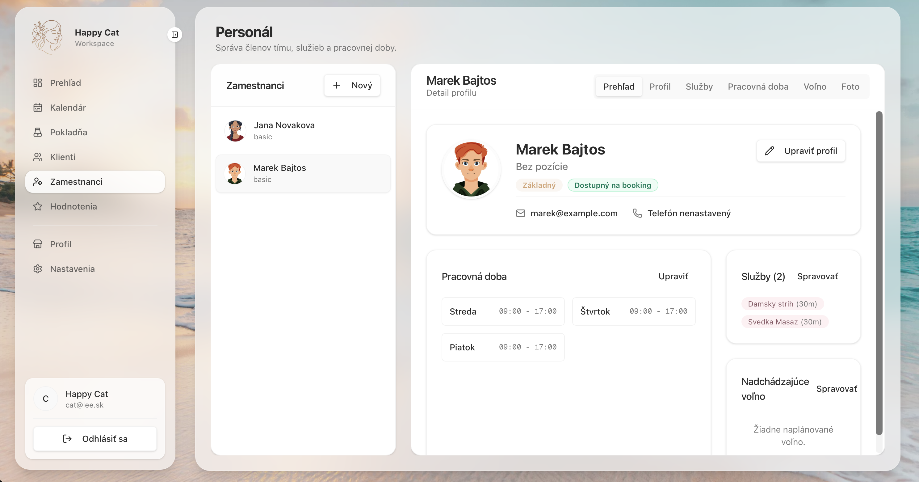The image size is (919, 482).
Task: Open the Kalendár calendar icon
Action: coord(38,108)
